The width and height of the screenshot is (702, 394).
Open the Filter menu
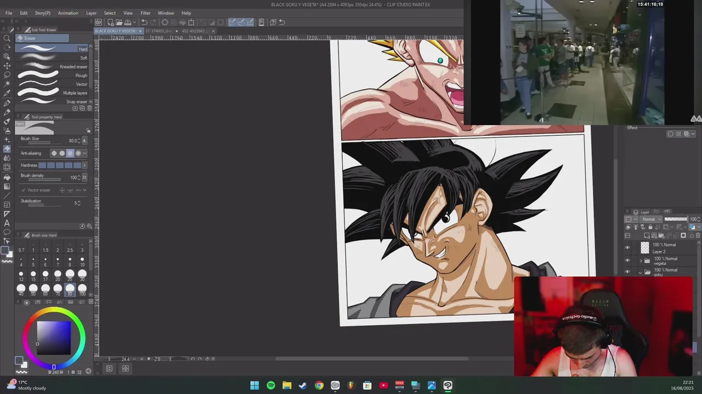coord(145,13)
